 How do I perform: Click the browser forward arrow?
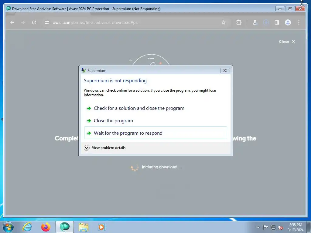tap(23, 22)
